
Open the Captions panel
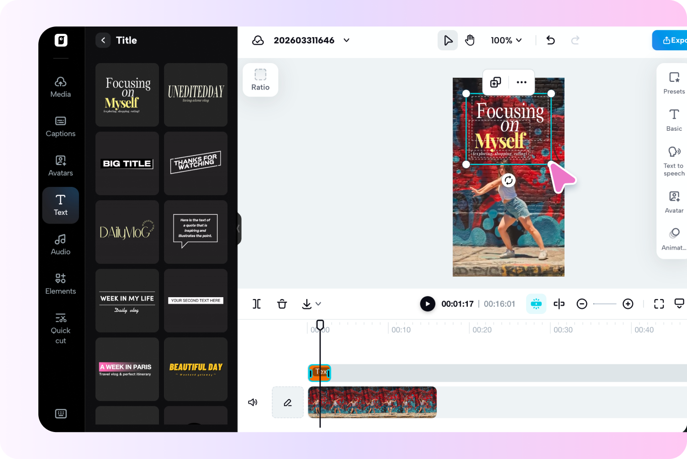point(60,126)
